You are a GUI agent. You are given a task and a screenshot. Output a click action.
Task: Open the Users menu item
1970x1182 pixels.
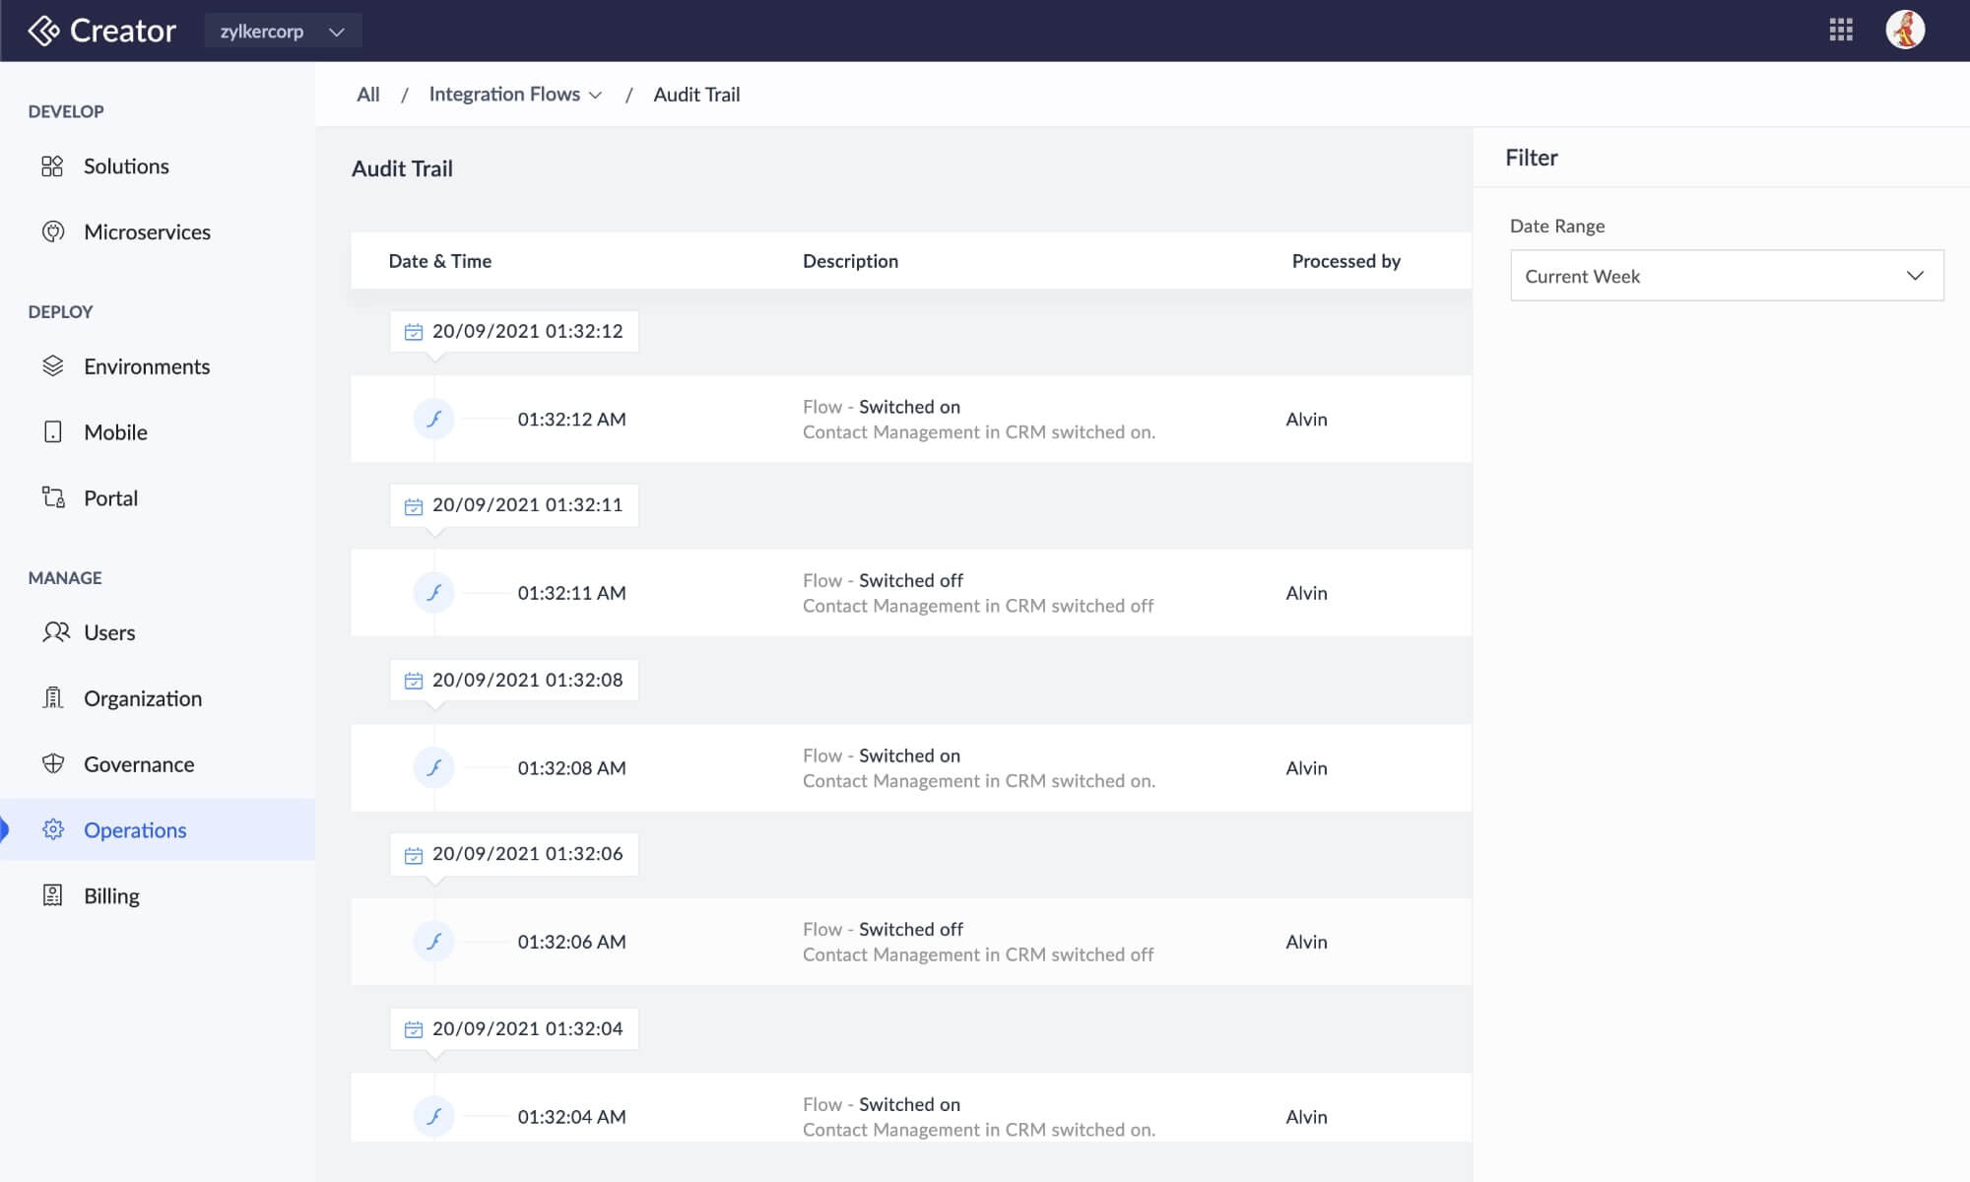pos(109,632)
